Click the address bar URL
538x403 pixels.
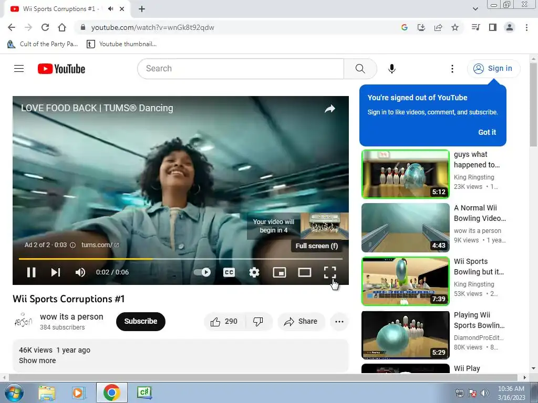(153, 27)
